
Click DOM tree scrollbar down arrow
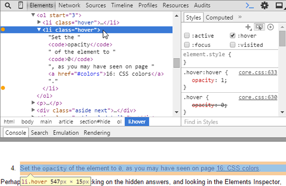pos(176,112)
